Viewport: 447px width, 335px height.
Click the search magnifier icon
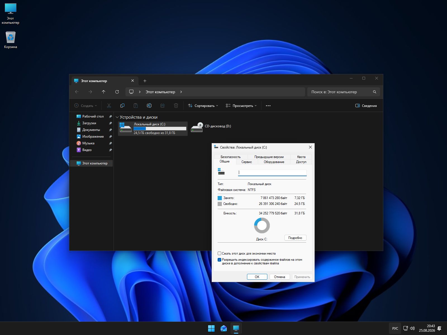[374, 92]
